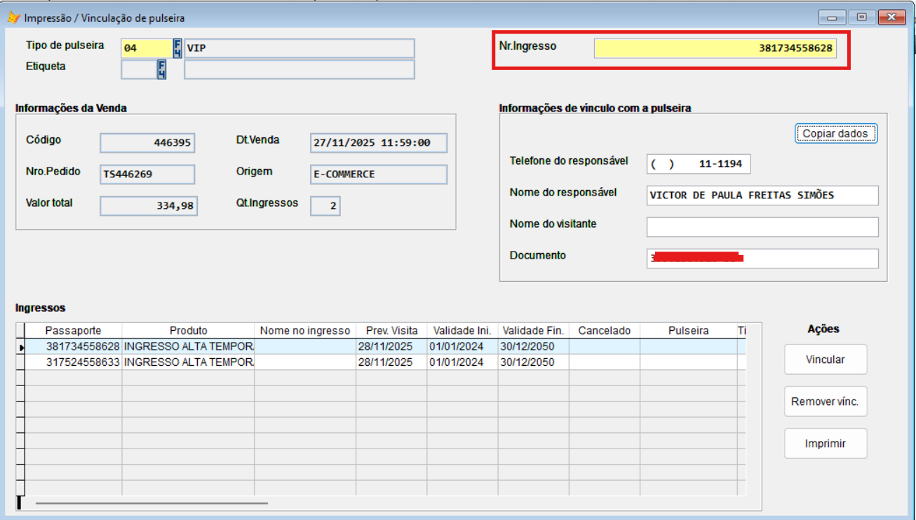
Task: Select ticket row with passport 317524558633
Action: pos(83,362)
